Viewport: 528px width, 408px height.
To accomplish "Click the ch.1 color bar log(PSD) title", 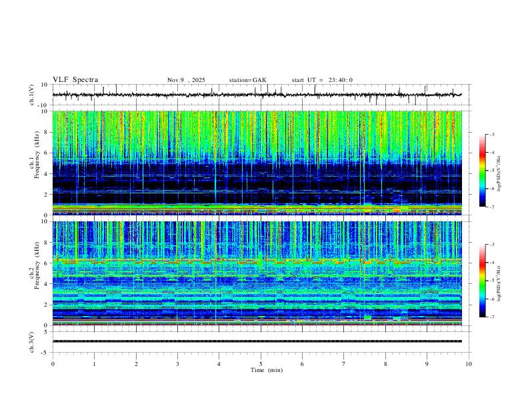I will (x=499, y=173).
